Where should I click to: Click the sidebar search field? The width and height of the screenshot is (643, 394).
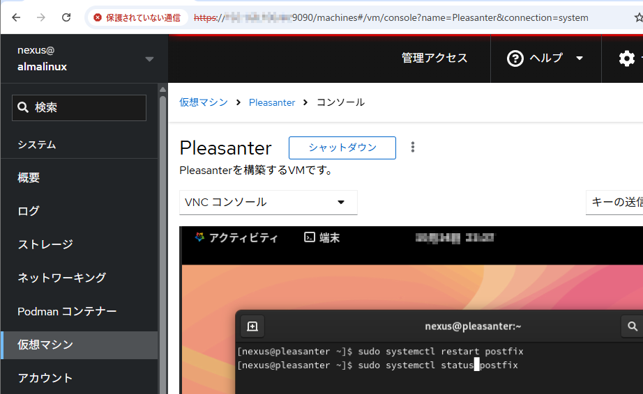click(80, 108)
